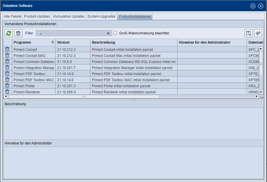
Task: Click the Version column header
Action: click(73, 42)
